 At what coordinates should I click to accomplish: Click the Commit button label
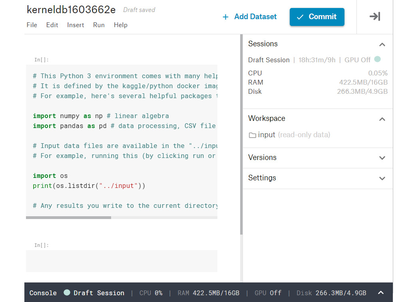[x=322, y=17]
